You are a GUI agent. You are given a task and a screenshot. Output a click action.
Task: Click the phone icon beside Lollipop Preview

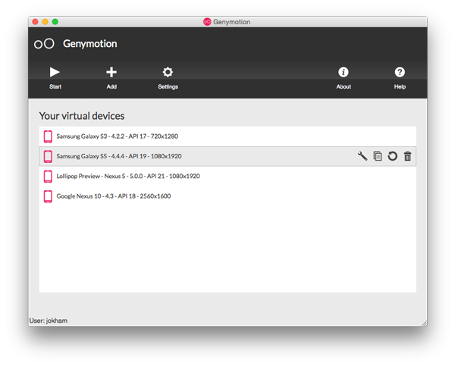[x=48, y=176]
